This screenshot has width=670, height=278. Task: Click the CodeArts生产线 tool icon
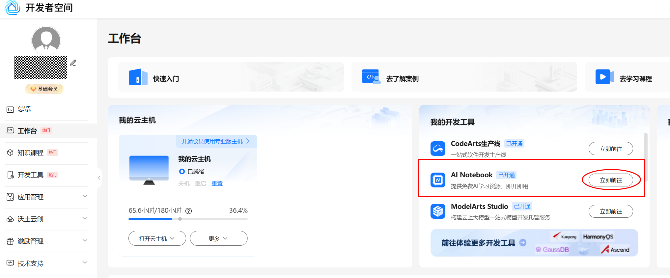pos(438,149)
